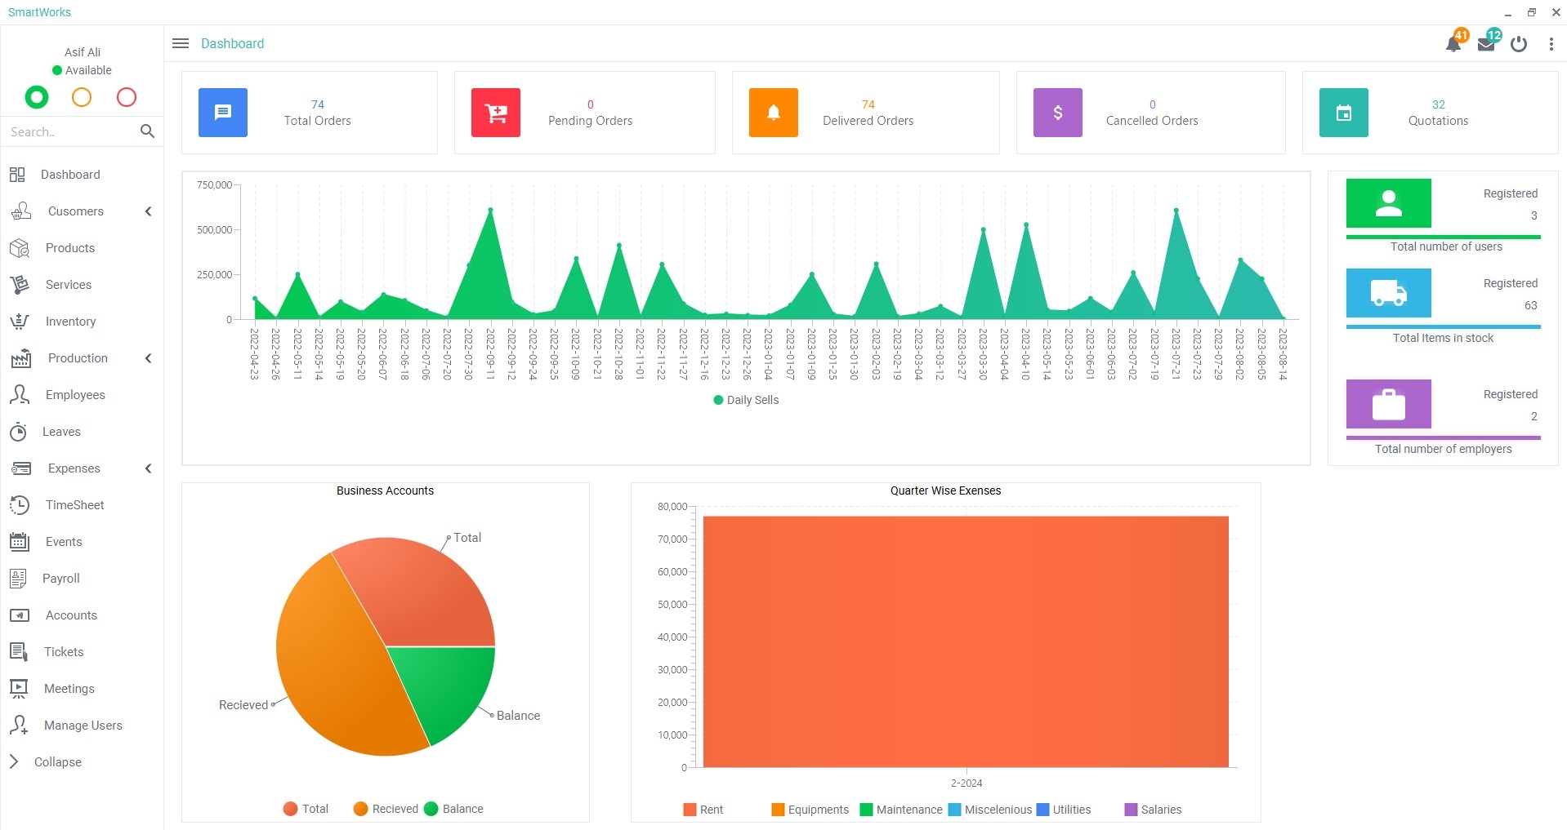This screenshot has height=830, width=1567.
Task: Expand the Production submenu arrow
Action: coord(148,358)
